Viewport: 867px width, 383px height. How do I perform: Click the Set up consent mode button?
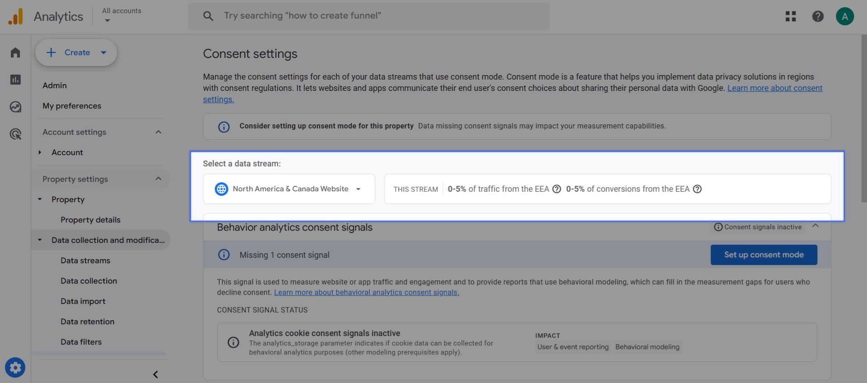coord(764,255)
